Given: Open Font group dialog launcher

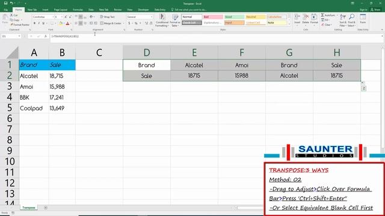Looking at the screenshot, I should coord(72,29).
